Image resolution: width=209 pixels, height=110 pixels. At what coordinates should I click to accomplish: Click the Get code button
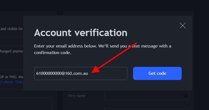157,73
